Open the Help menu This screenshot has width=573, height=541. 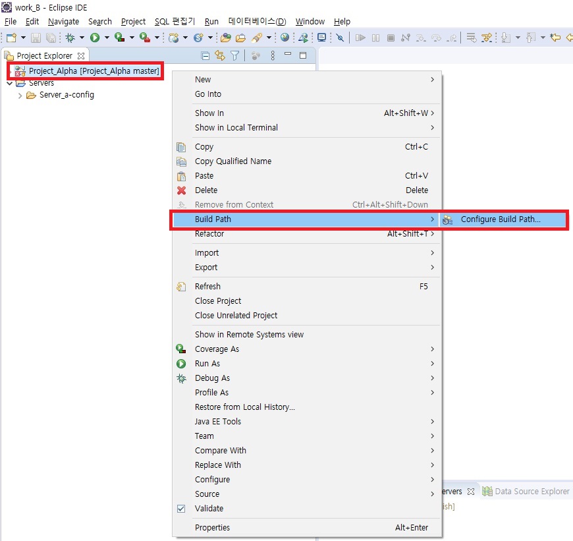click(x=342, y=22)
